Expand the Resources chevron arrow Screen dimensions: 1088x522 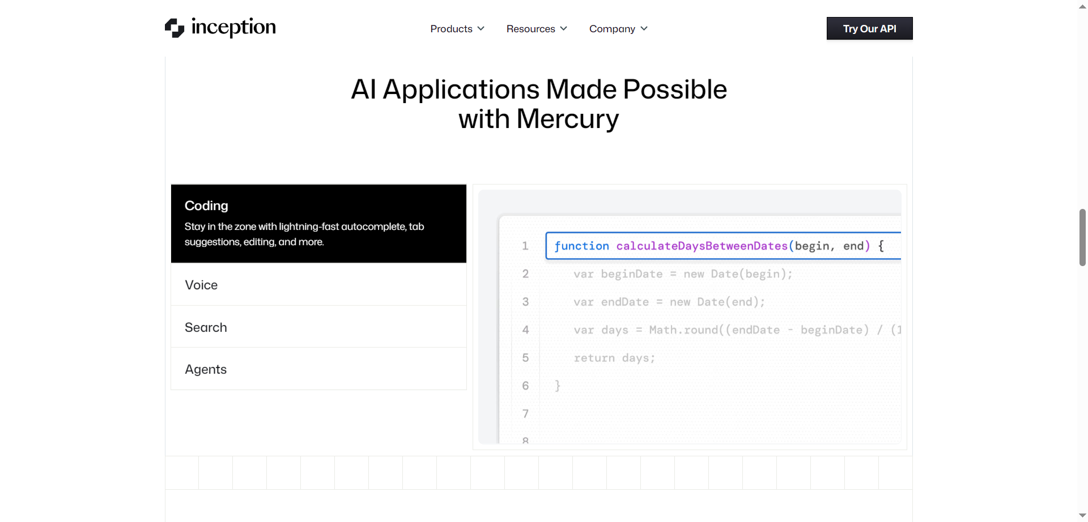point(563,28)
